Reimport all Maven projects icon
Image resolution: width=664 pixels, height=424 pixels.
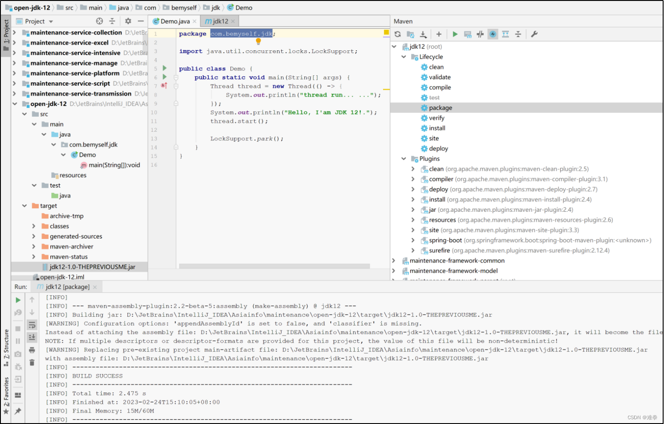point(398,34)
